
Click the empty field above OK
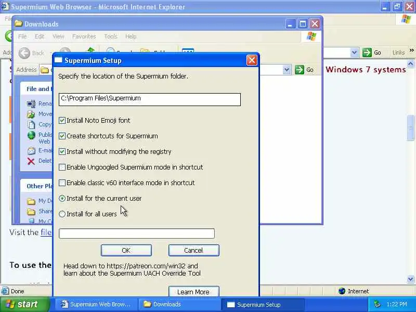pyautogui.click(x=137, y=233)
